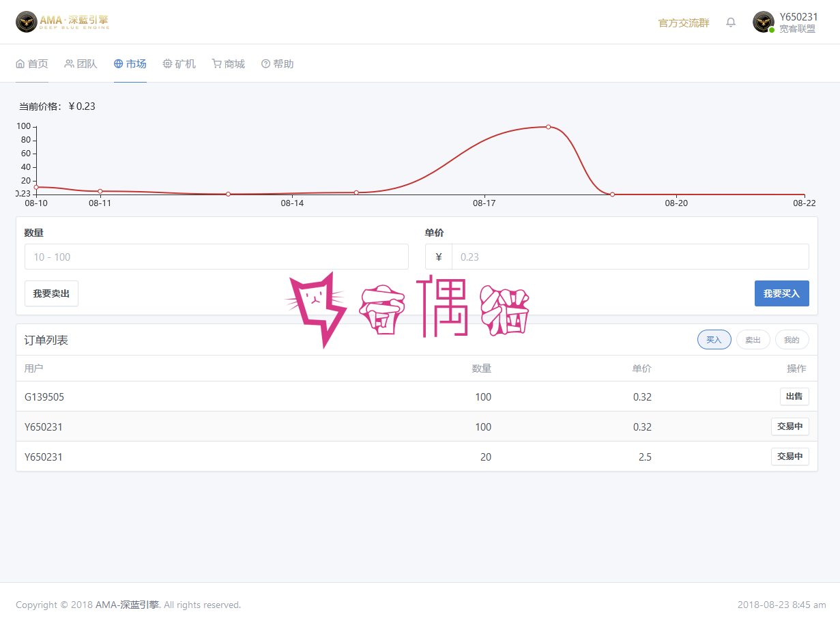Click the ¥ currency prefix in the price field
This screenshot has width=840, height=621.
pyautogui.click(x=439, y=257)
